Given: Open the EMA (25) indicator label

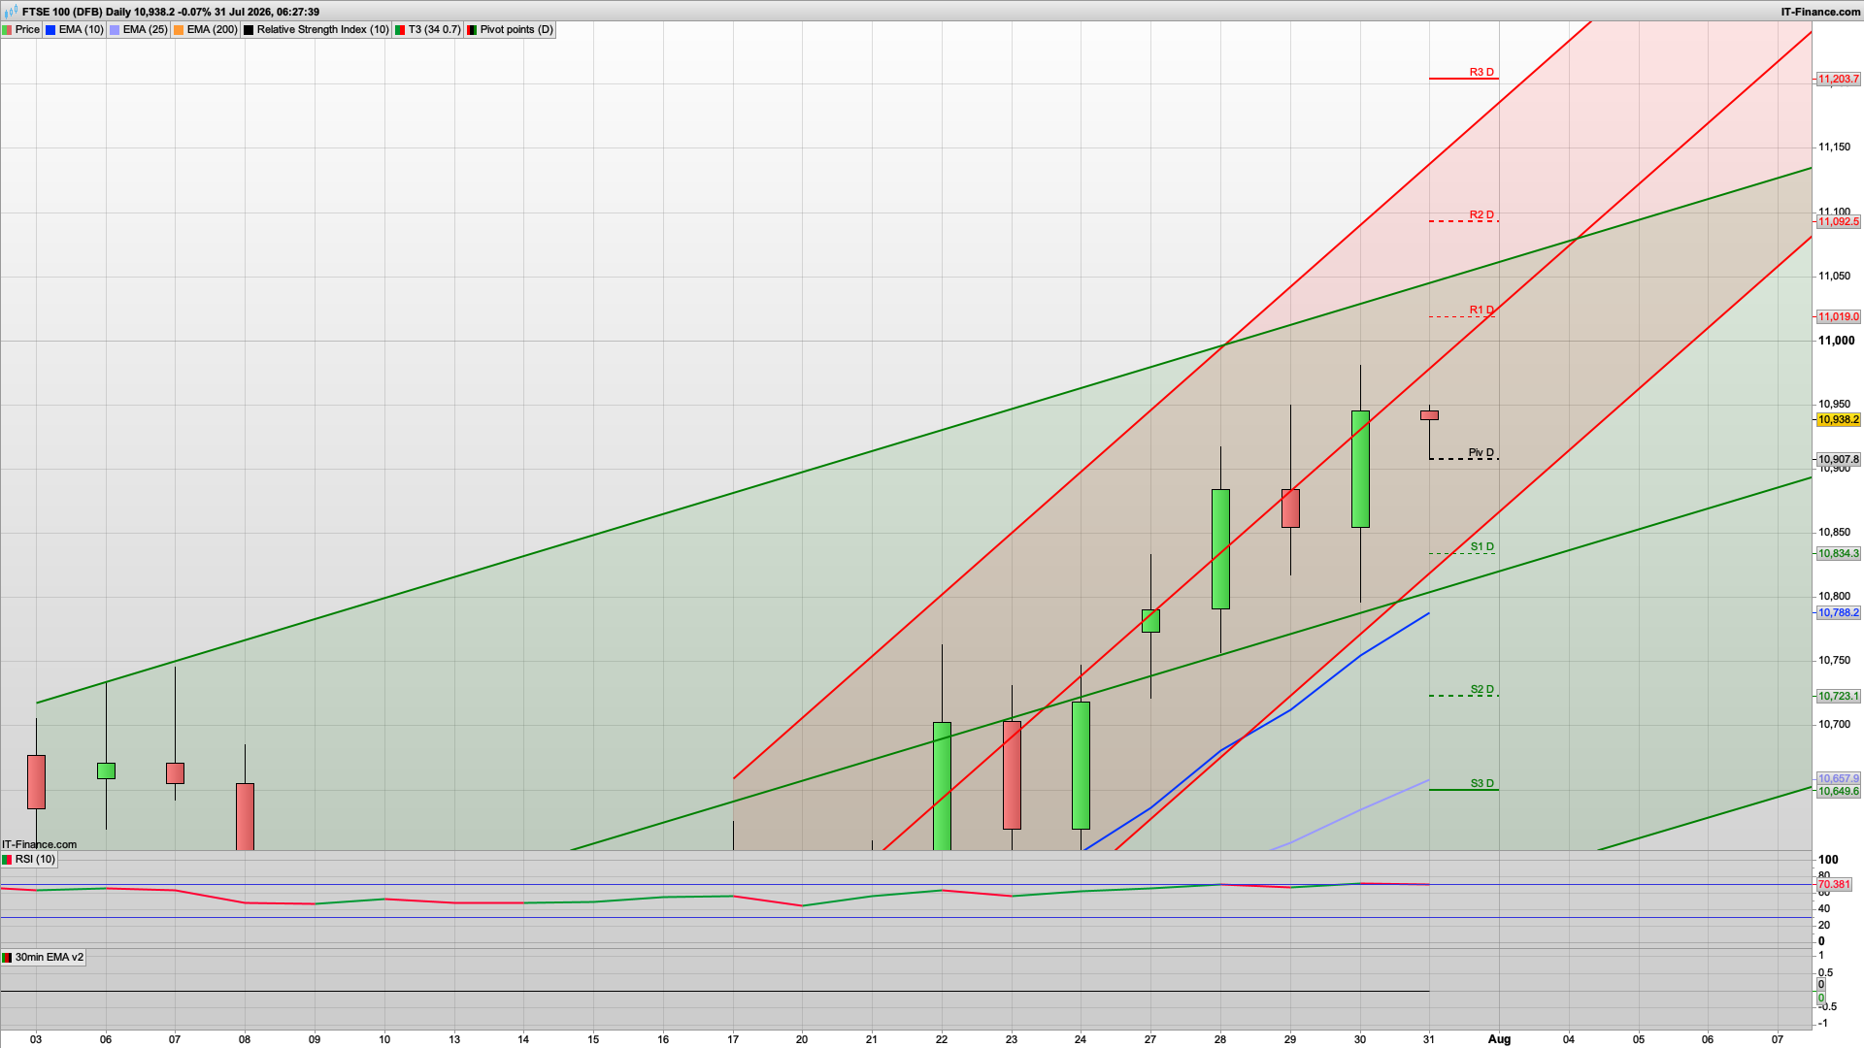Looking at the screenshot, I should [145, 30].
